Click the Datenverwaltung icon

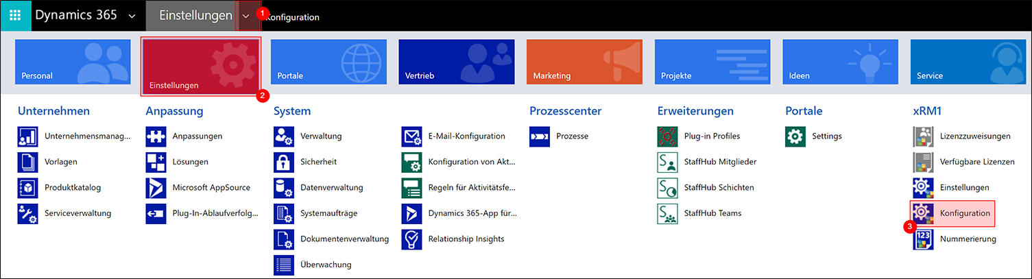click(x=284, y=188)
